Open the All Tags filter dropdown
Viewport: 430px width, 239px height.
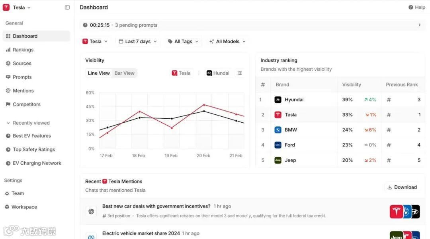point(183,41)
